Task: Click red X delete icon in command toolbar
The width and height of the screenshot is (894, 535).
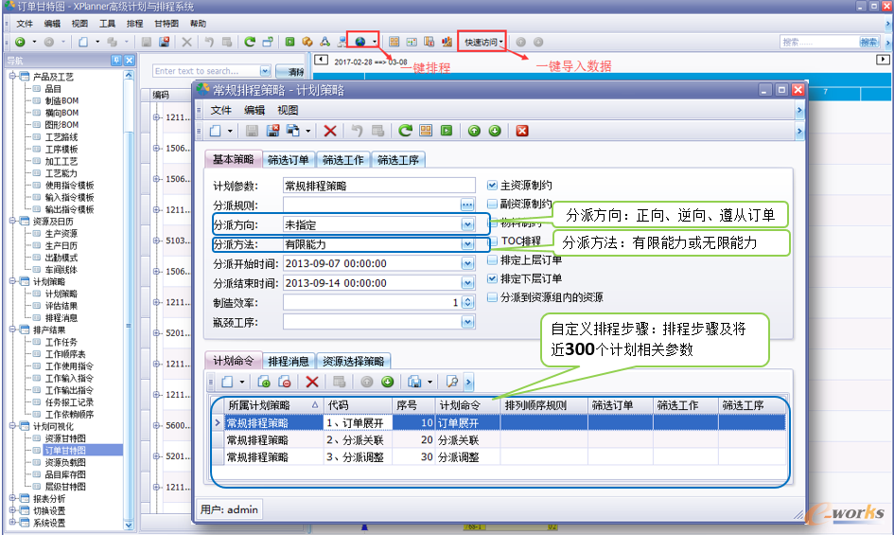Action: coord(312,382)
